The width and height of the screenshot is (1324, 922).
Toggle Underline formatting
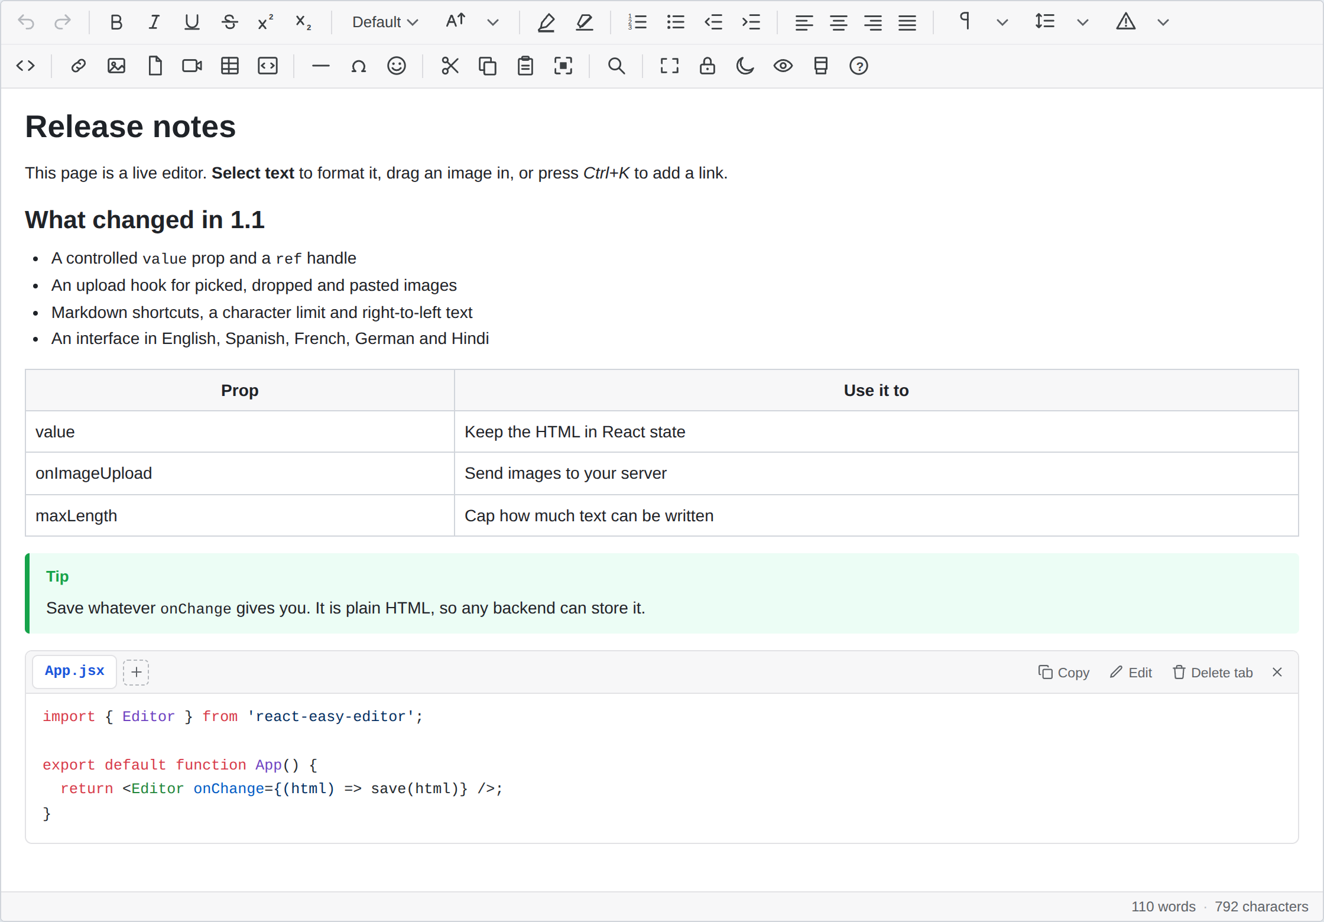point(192,22)
